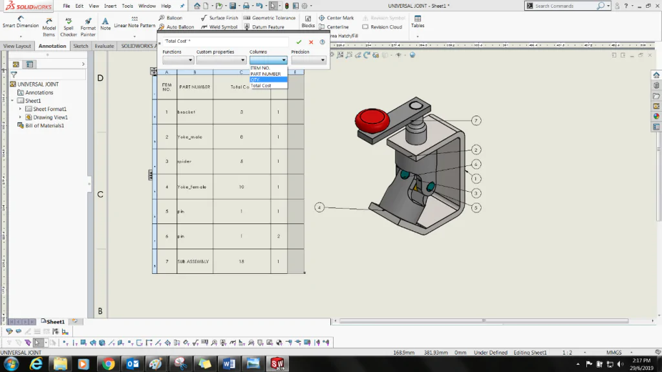Switch to Evaluate tab
Viewport: 662px width, 372px height.
[104, 46]
